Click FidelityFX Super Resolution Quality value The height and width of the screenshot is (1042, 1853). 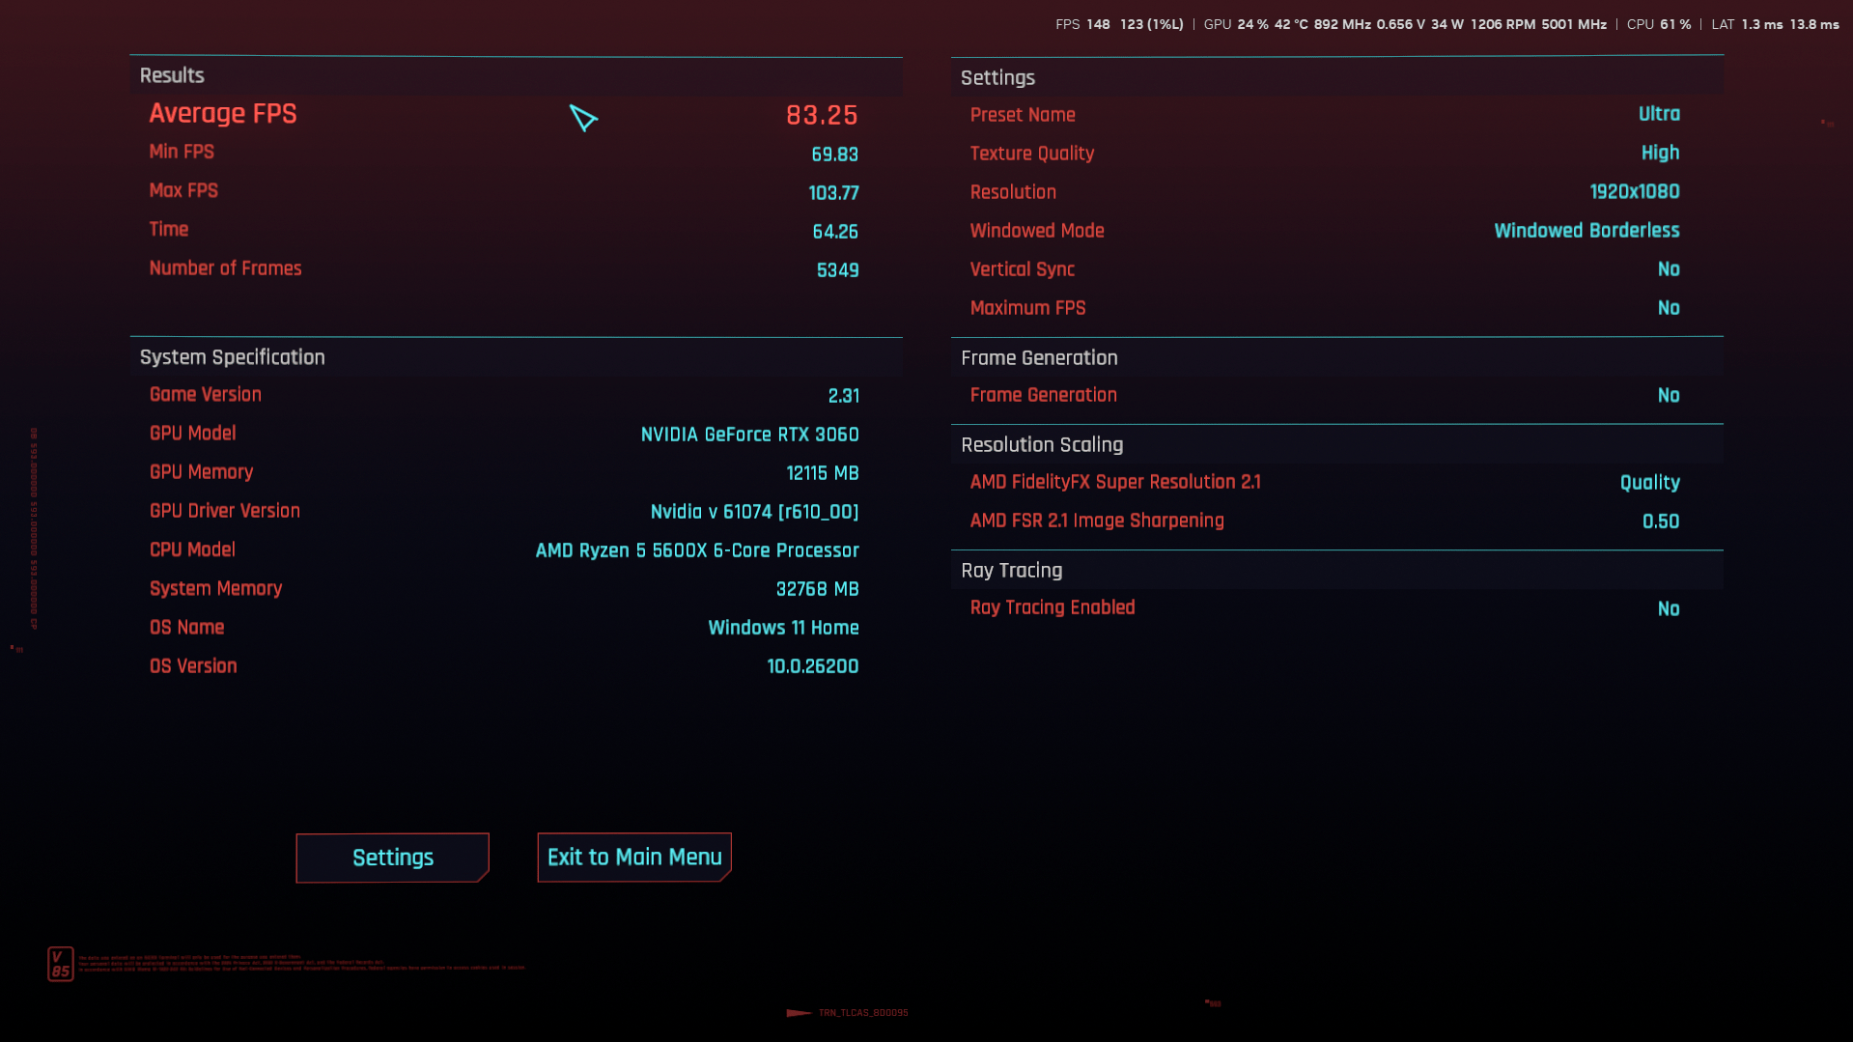point(1649,483)
